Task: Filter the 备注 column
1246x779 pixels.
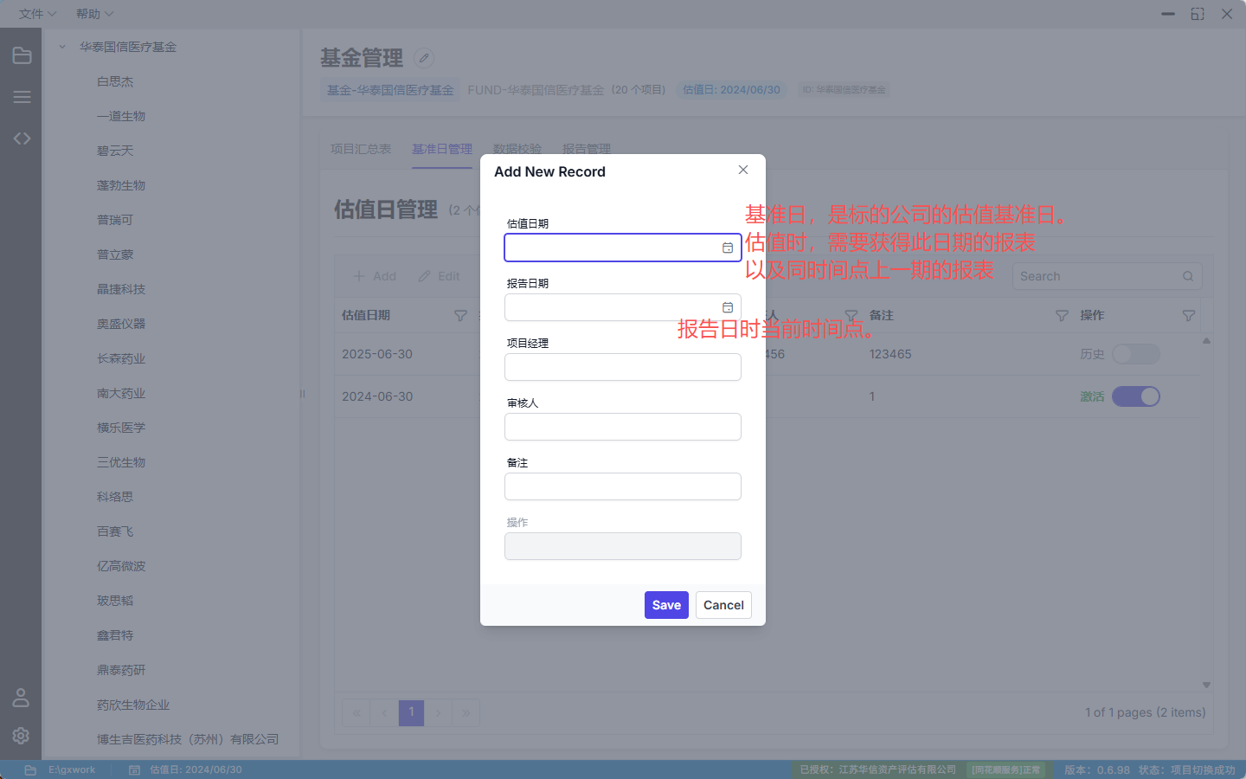Action: coord(1062,316)
